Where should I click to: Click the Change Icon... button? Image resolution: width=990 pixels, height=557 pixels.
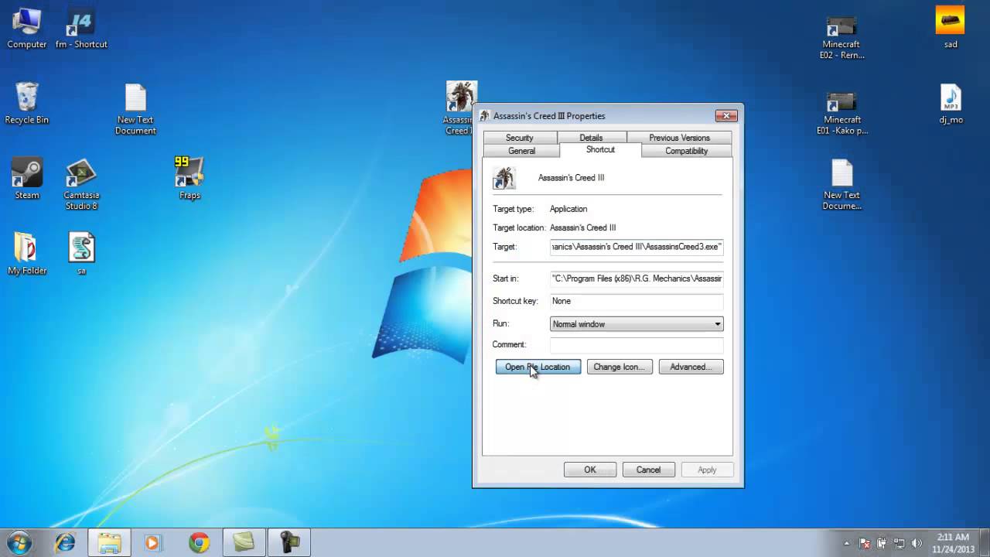[x=619, y=367]
